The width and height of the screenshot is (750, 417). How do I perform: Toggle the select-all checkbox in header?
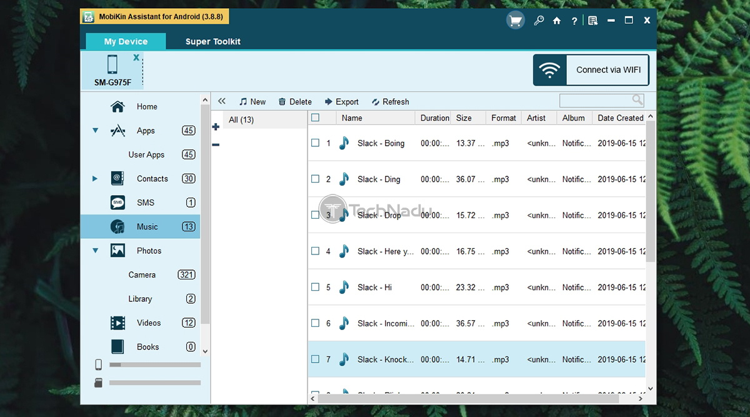315,118
